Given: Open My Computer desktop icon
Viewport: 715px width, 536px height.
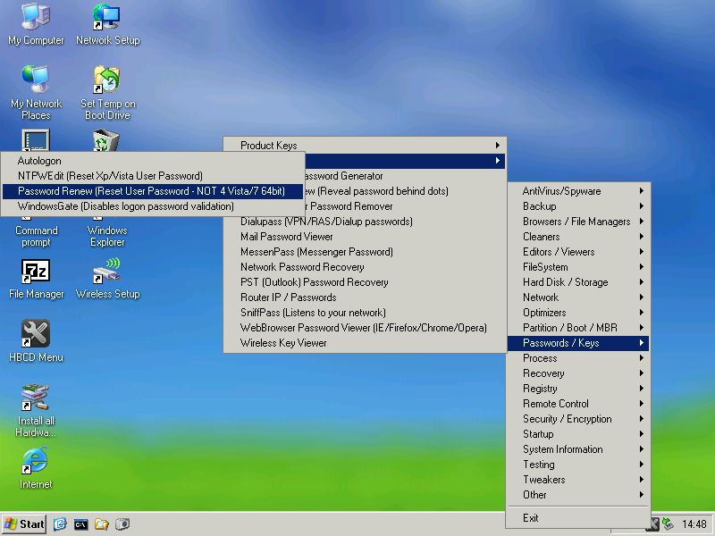Looking at the screenshot, I should (36, 19).
